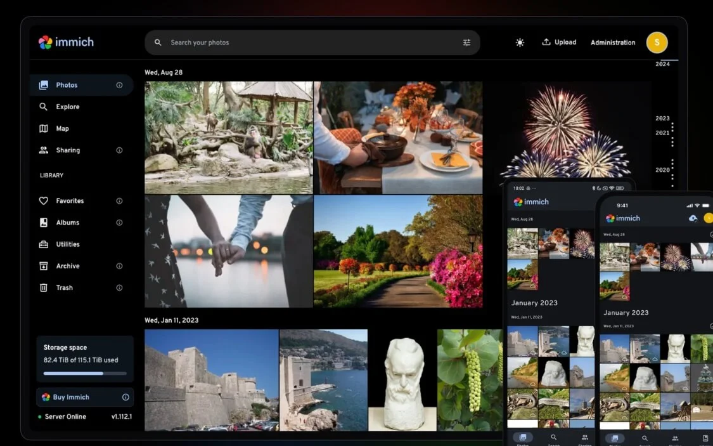713x446 pixels.
Task: Click the Utilities toolbox icon
Action: point(44,244)
